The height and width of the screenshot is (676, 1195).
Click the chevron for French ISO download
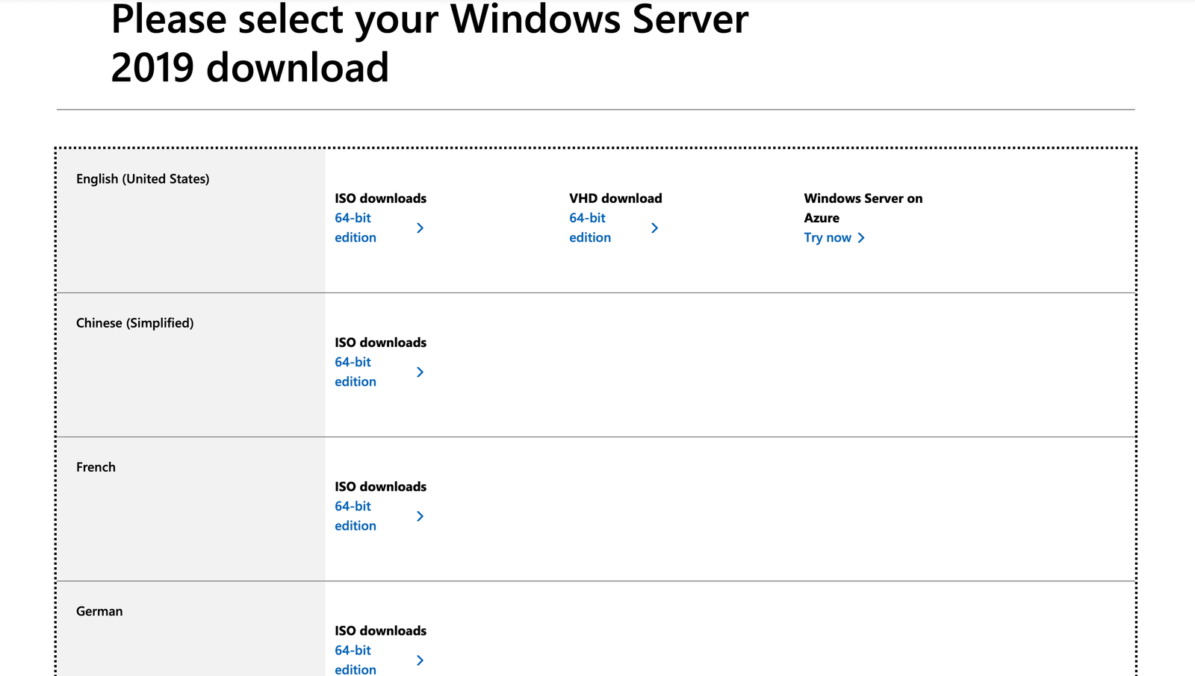pyautogui.click(x=420, y=516)
